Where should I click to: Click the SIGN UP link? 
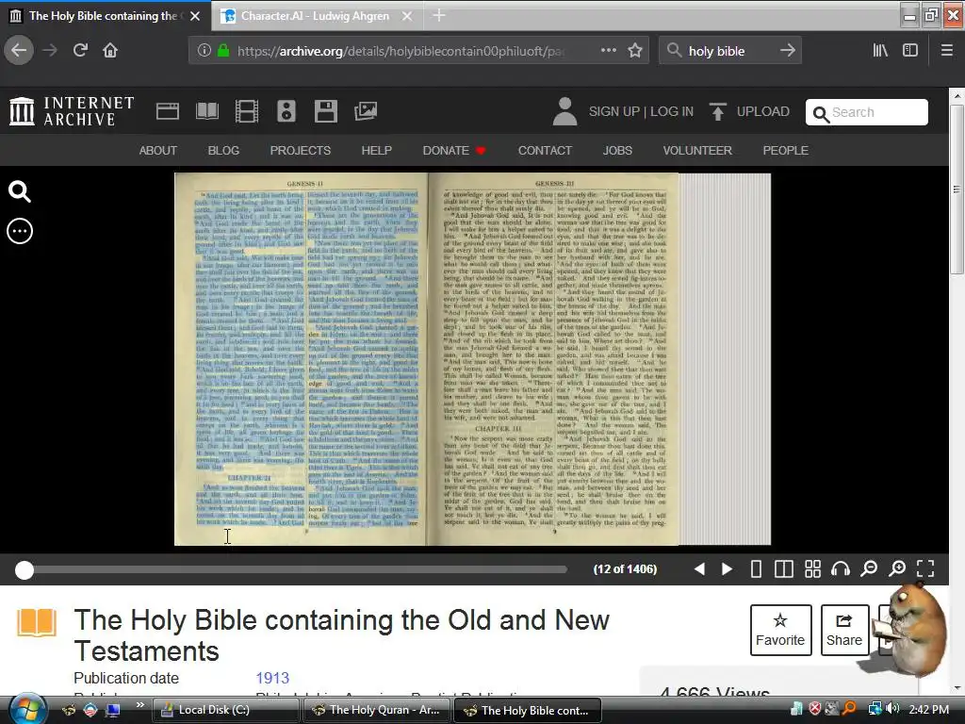pyautogui.click(x=614, y=111)
